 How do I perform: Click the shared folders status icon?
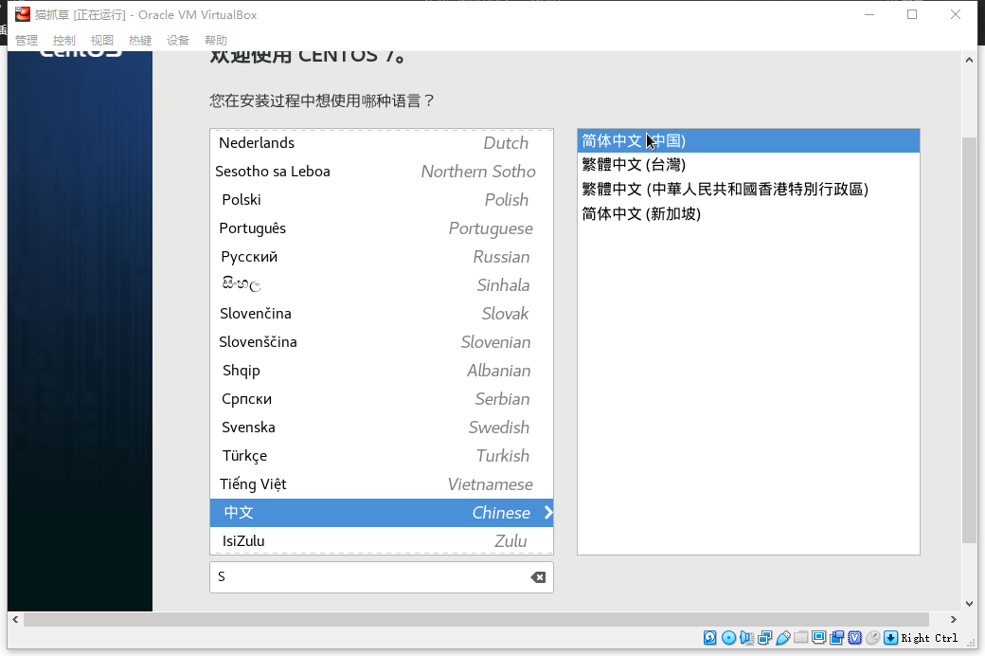(x=801, y=638)
